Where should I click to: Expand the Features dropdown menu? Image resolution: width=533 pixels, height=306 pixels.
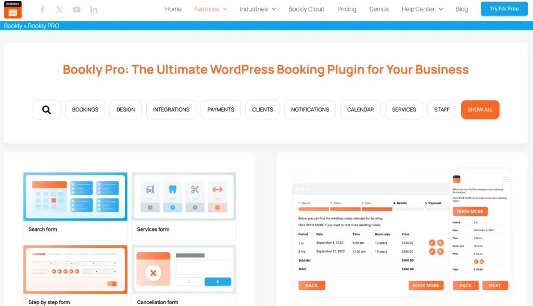point(210,9)
